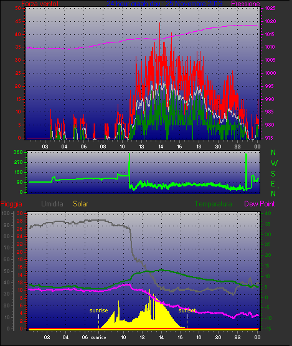This screenshot has width=292, height=346.
Task: Select the green 25 temperature axis value
Action: [268, 245]
